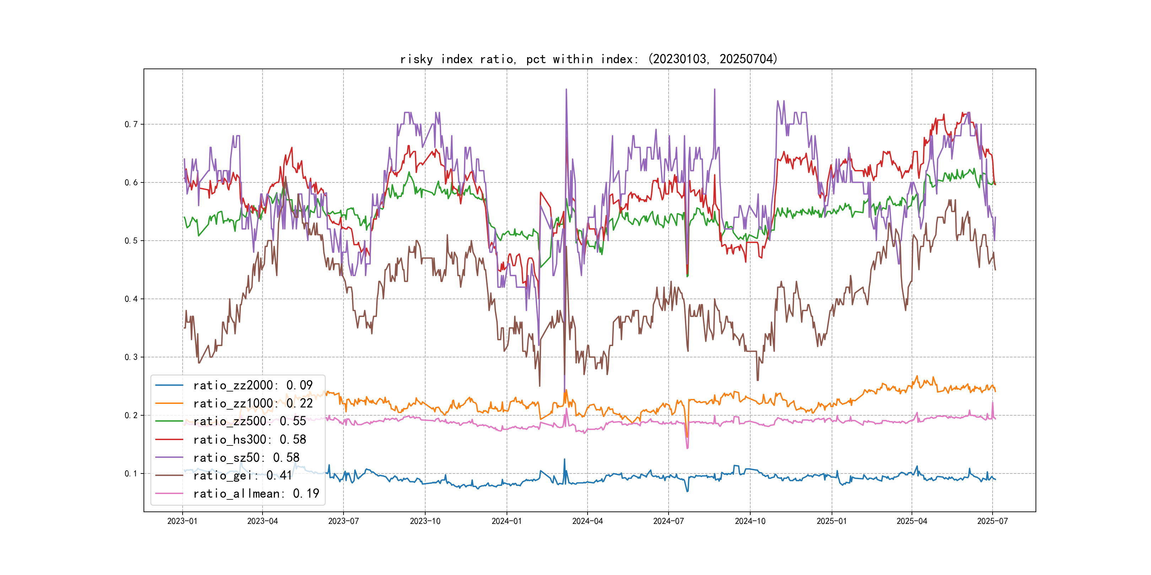The width and height of the screenshot is (1151, 575).
Task: Click the ratio_hs300 legend text
Action: pyautogui.click(x=249, y=440)
